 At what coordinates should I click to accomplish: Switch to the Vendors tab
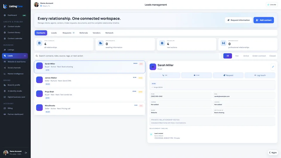tap(96, 33)
